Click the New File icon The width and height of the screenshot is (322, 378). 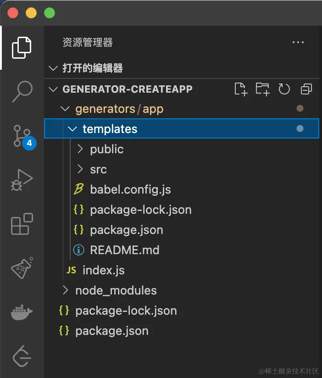click(x=241, y=89)
